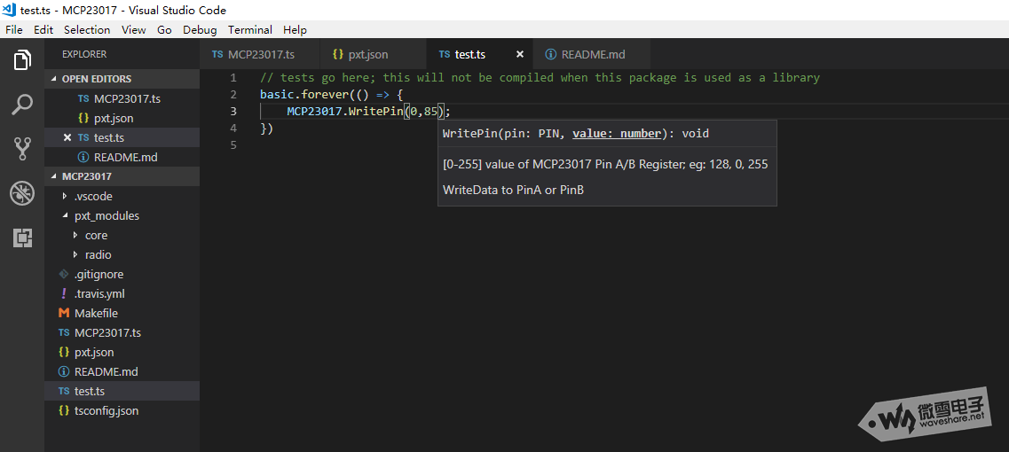Screen dimensions: 1009x452
Task: Click the WritePin signature in tooltip
Action: tap(576, 134)
